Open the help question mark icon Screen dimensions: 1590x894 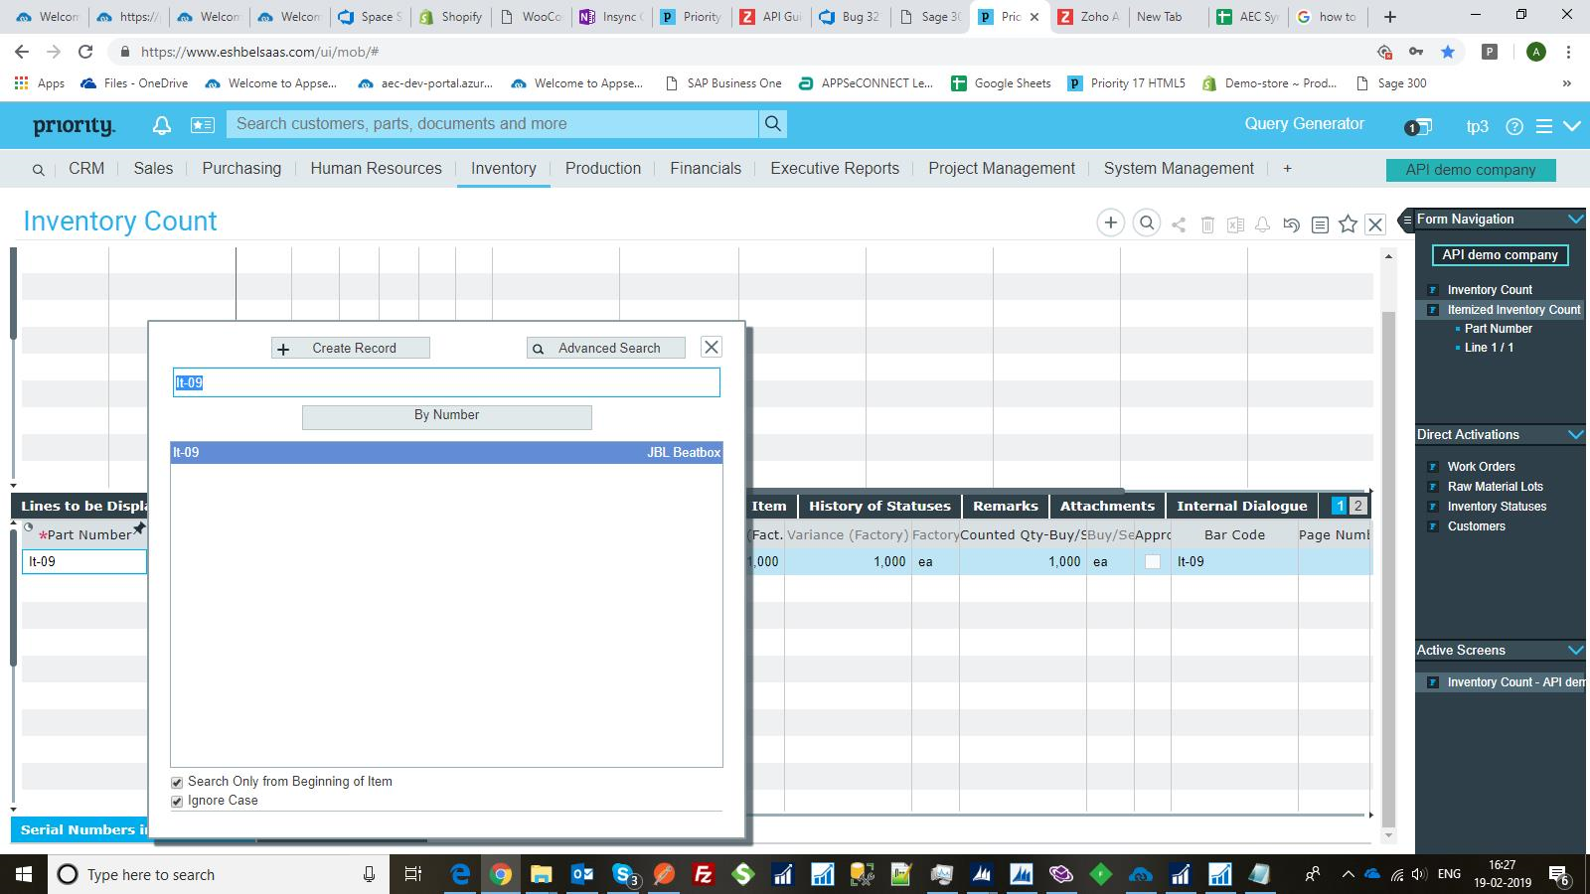tap(1514, 126)
